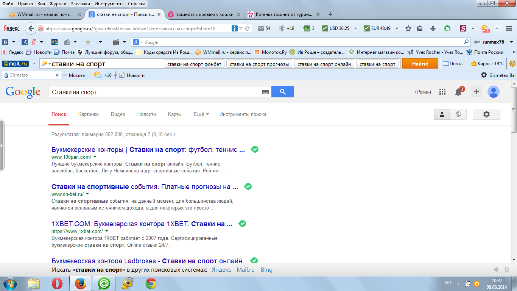Open the Firefox hamburger menu

tap(509, 28)
